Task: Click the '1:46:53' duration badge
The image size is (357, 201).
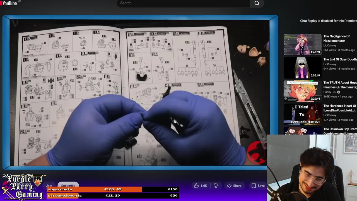Action: 315,52
